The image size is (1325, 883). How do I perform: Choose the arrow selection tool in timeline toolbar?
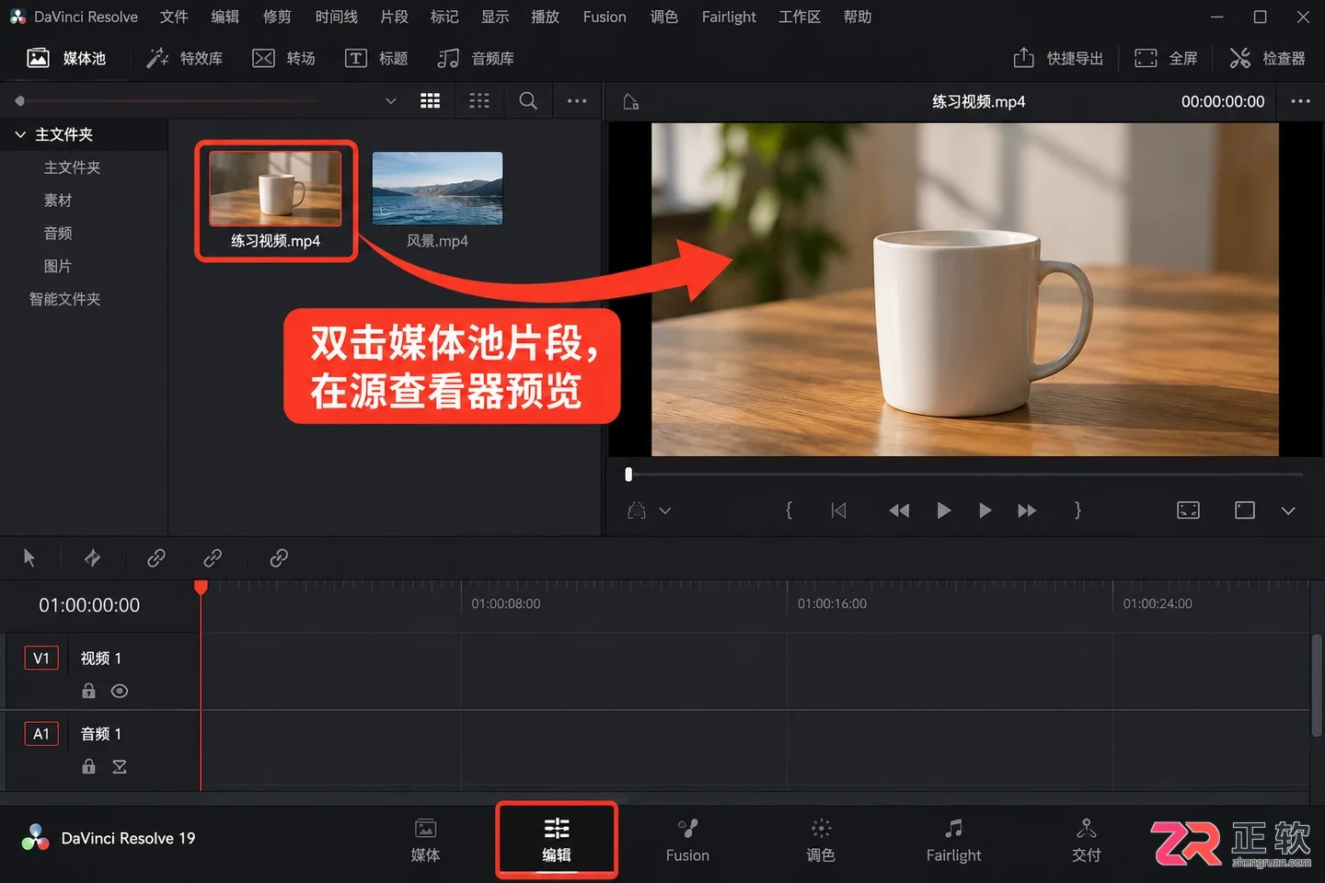29,557
